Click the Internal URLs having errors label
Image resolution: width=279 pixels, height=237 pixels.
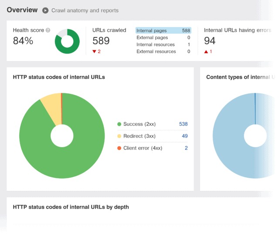[x=238, y=30]
